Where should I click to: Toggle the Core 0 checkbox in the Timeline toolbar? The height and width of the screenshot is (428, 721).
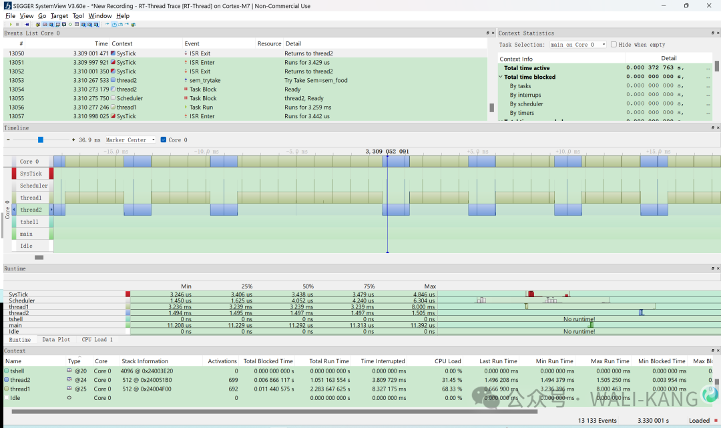[163, 139]
